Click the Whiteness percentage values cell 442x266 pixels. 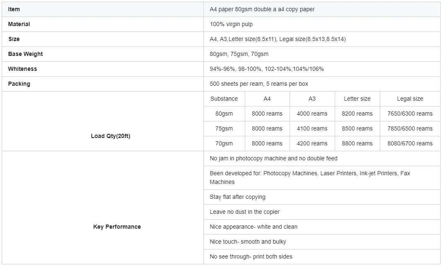pos(267,69)
